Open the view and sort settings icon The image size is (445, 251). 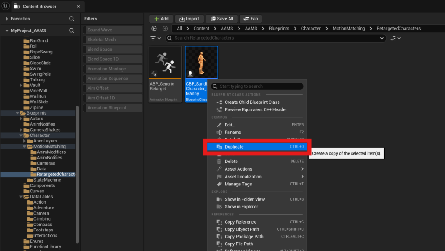click(x=395, y=38)
